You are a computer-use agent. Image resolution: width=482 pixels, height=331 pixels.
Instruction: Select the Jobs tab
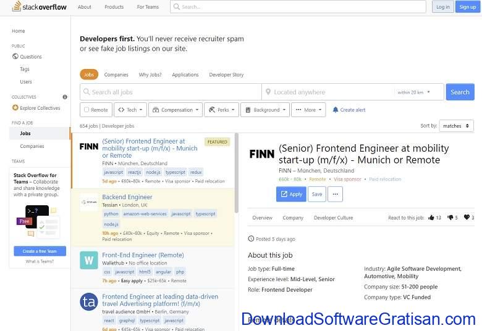click(x=89, y=75)
